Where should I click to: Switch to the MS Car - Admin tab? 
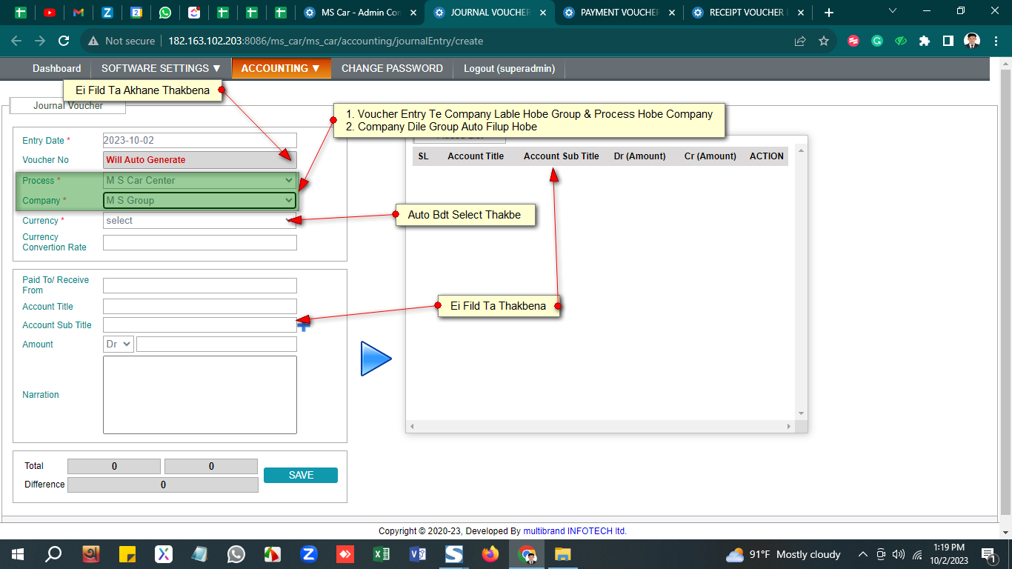(x=361, y=13)
